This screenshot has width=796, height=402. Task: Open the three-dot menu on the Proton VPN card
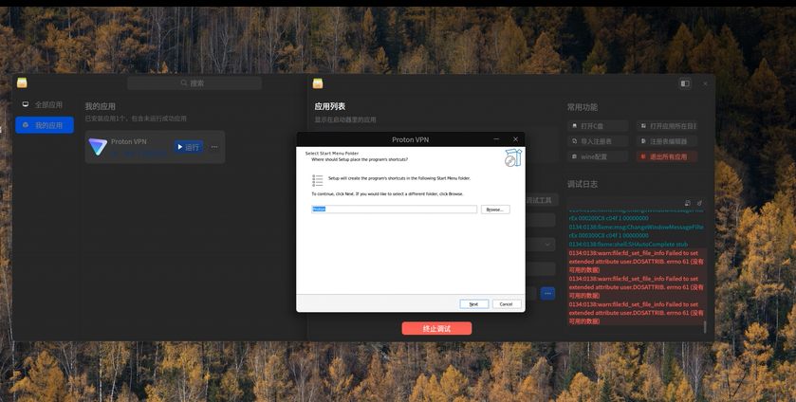[214, 147]
